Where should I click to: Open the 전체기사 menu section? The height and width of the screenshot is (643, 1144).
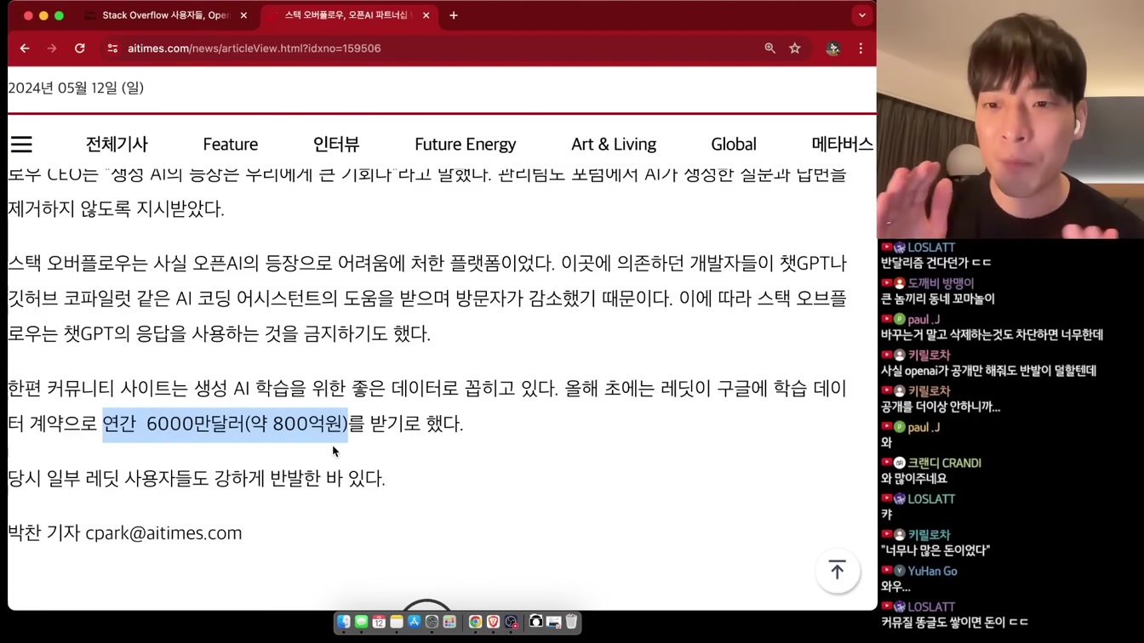pyautogui.click(x=117, y=144)
